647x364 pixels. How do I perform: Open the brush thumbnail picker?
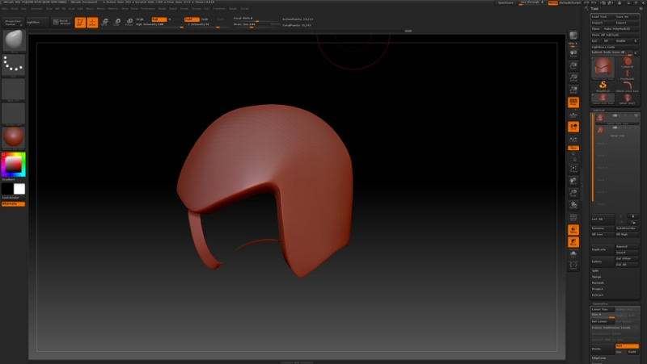(x=13, y=40)
